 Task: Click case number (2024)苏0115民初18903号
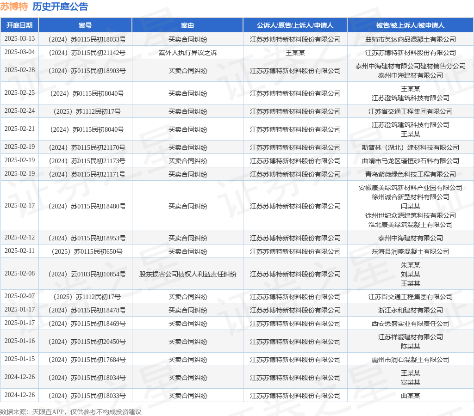(x=87, y=71)
